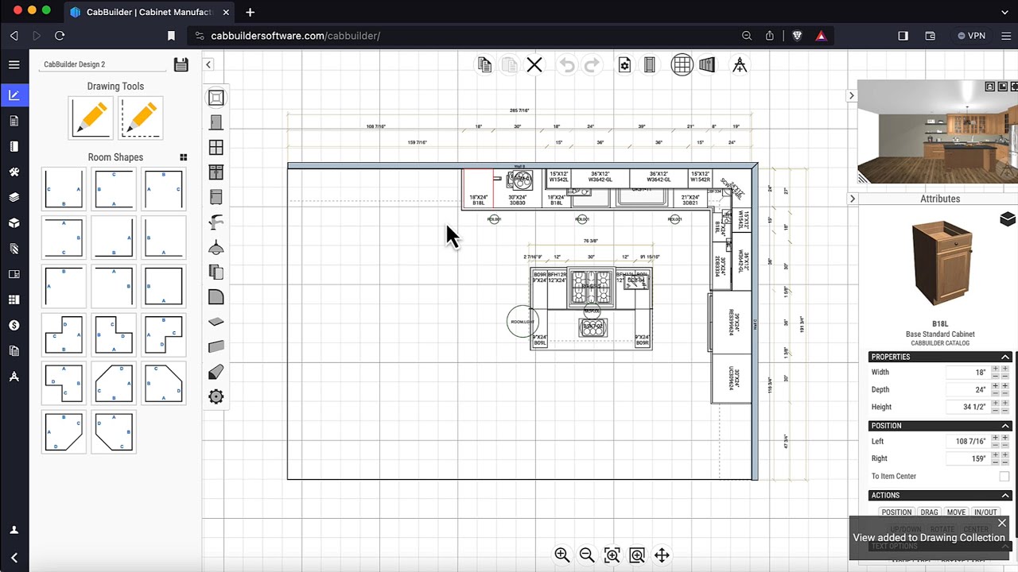Open the 3D cube icon in sidebar

pyautogui.click(x=14, y=223)
